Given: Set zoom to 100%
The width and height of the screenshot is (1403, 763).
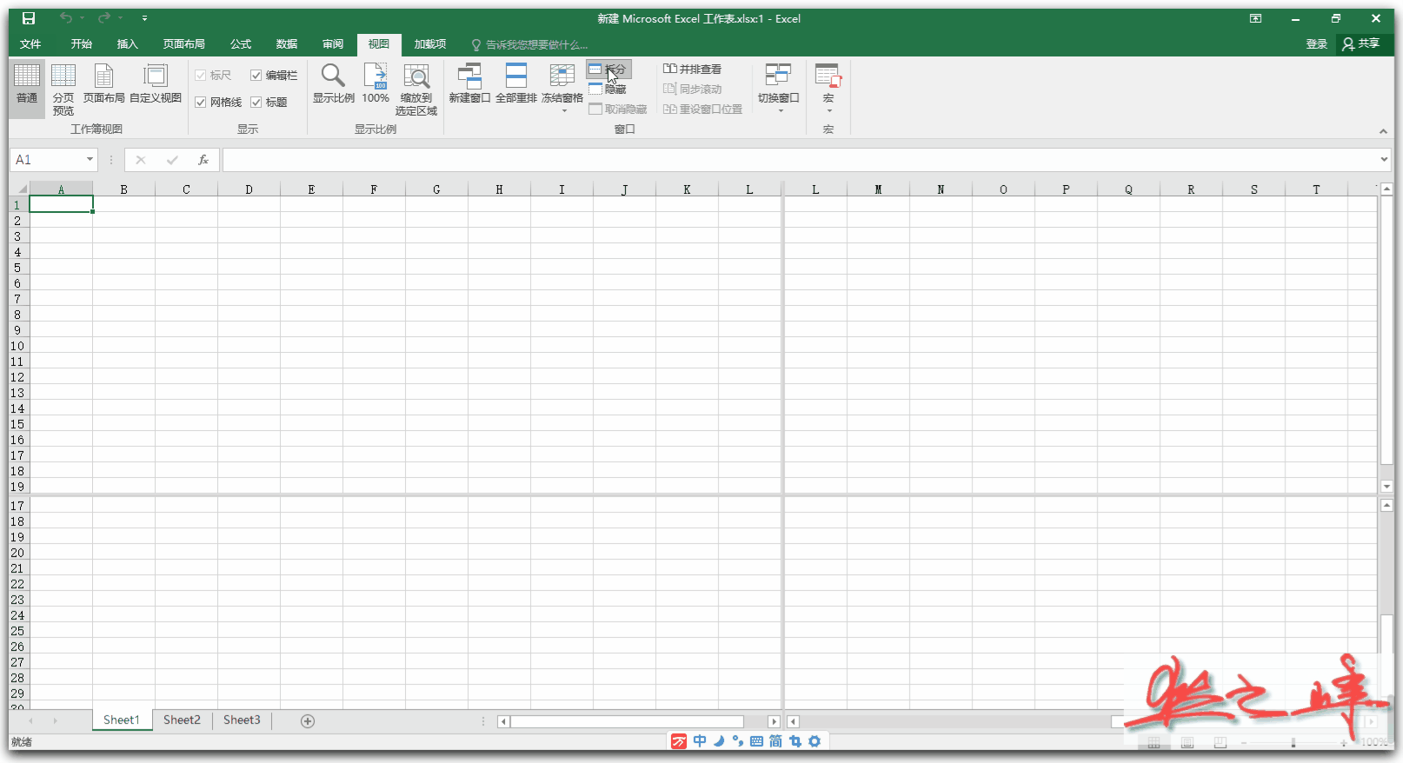Looking at the screenshot, I should pos(376,84).
